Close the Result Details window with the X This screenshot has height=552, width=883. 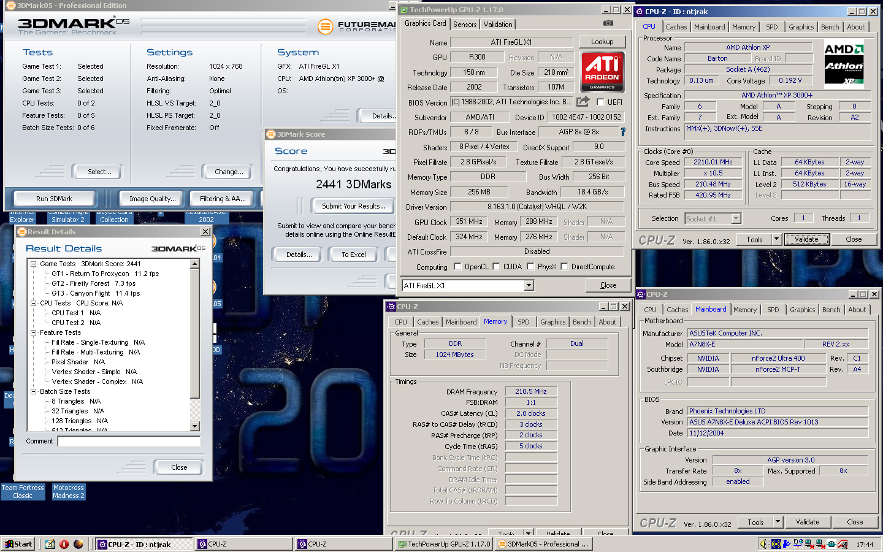(x=205, y=232)
